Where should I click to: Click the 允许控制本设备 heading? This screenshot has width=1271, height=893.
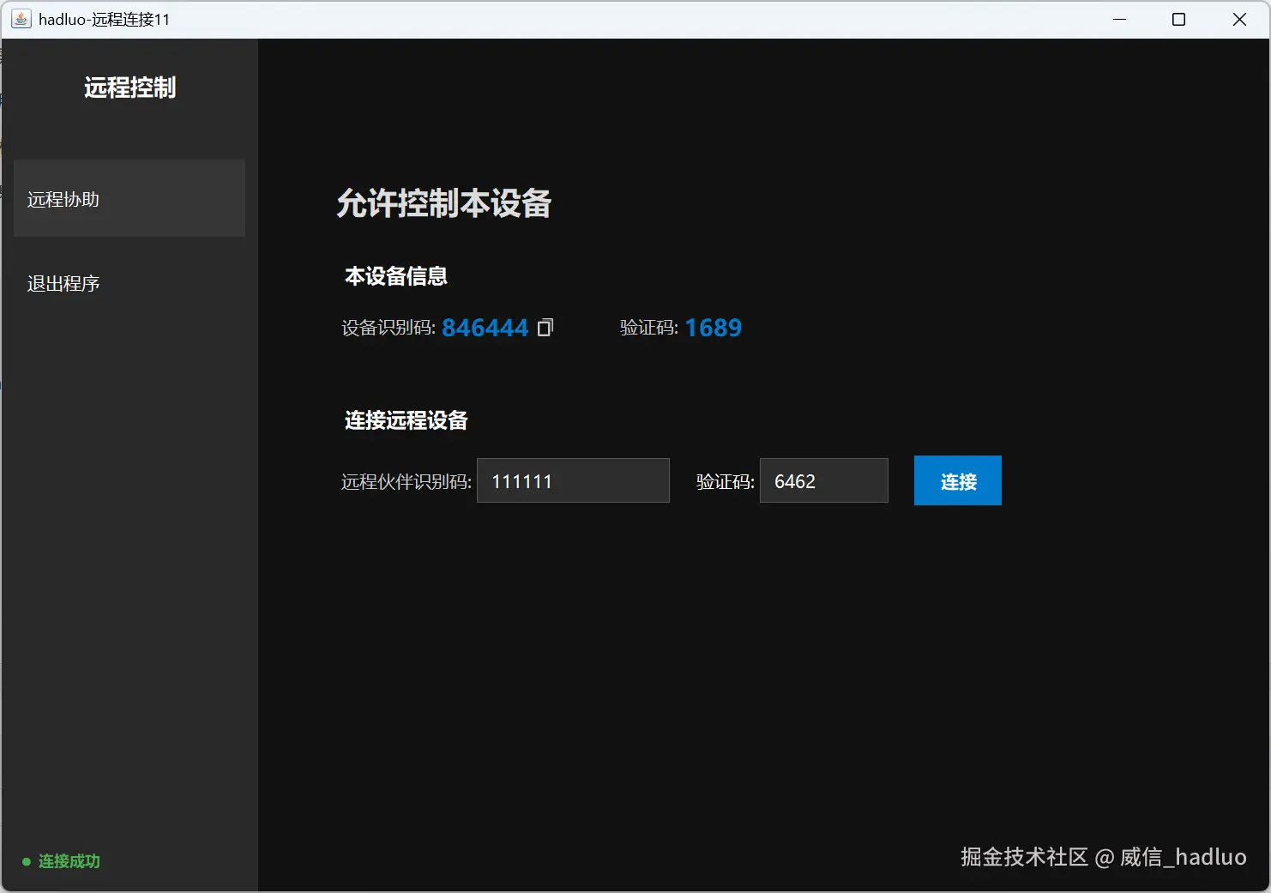(443, 203)
